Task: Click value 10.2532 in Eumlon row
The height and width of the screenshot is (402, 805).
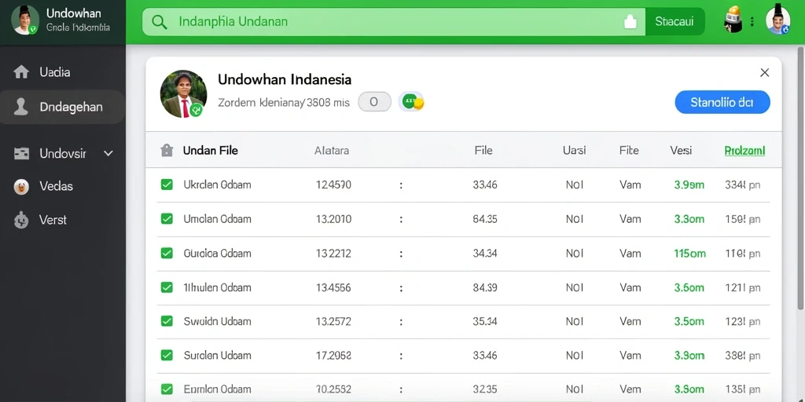Action: [333, 389]
